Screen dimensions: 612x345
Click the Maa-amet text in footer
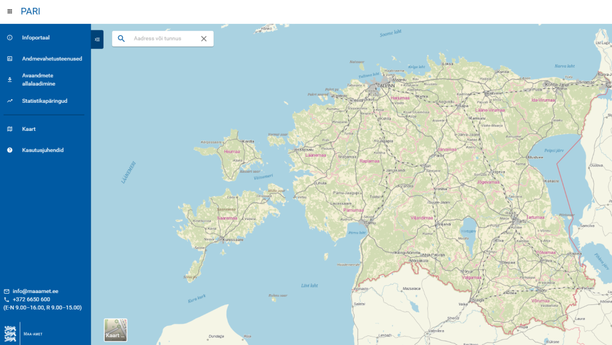(x=33, y=334)
